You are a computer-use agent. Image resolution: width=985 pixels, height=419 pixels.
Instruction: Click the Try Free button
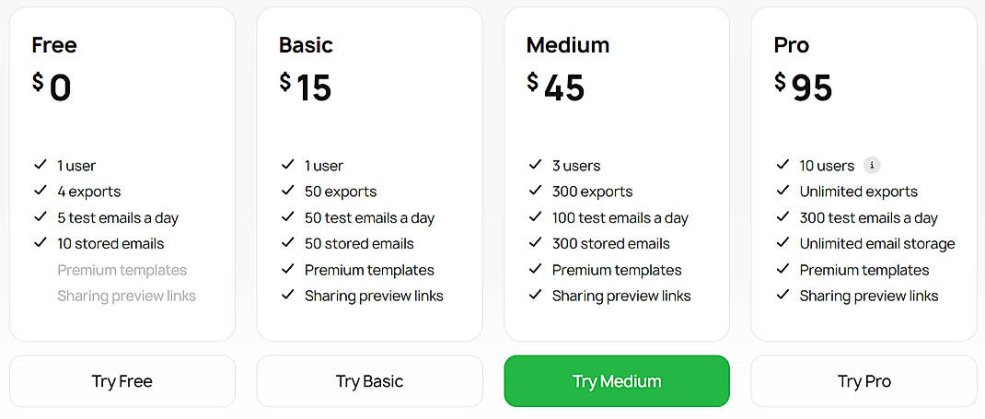[x=122, y=381]
